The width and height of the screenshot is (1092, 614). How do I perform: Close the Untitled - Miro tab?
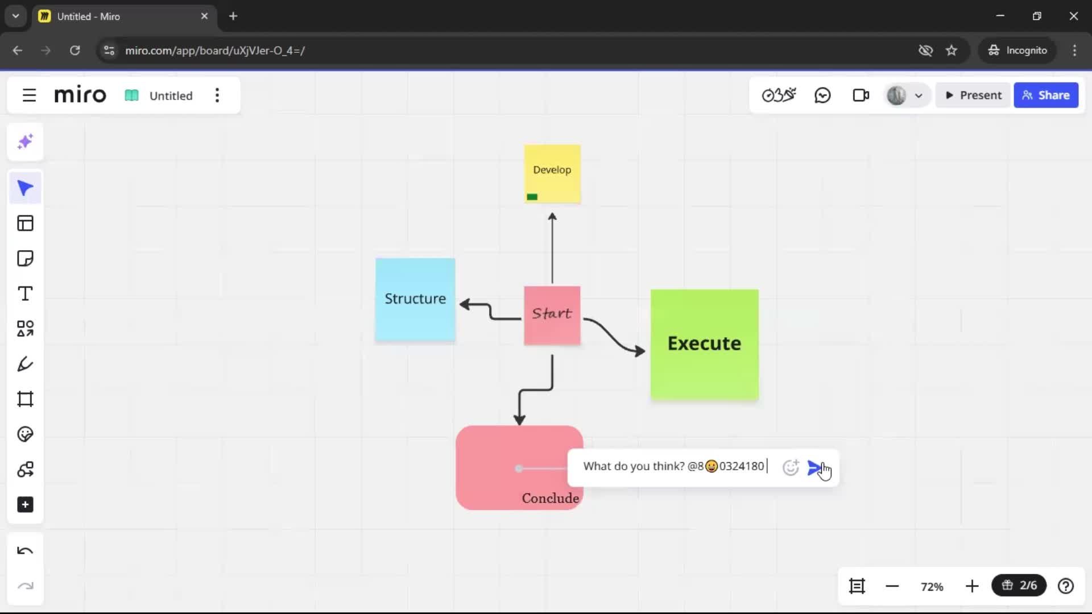coord(204,16)
